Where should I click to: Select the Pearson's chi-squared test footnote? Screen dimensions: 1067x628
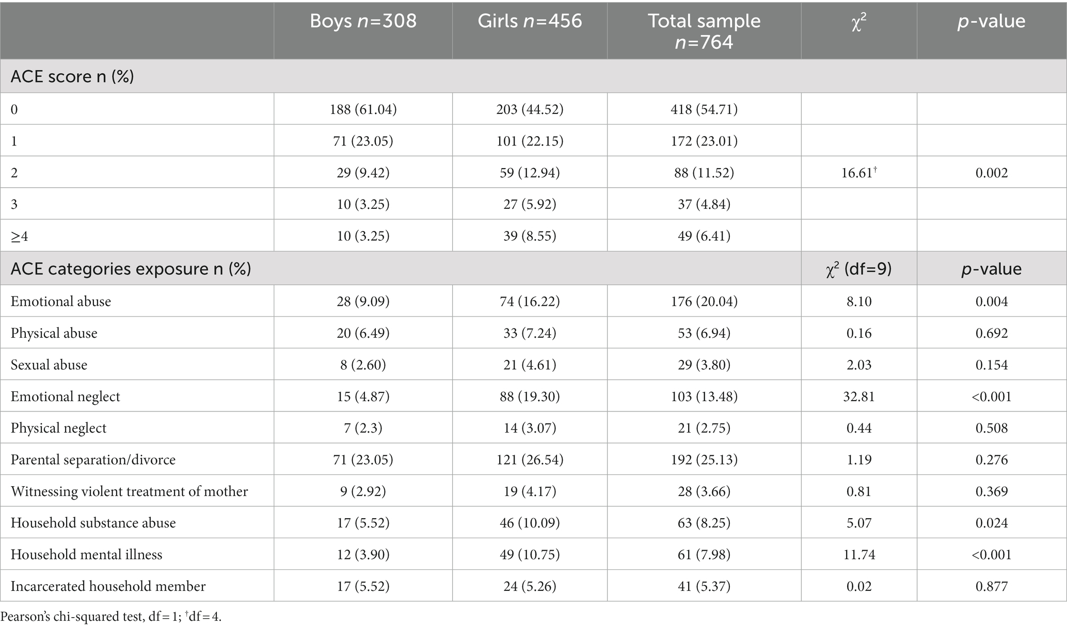click(x=111, y=617)
